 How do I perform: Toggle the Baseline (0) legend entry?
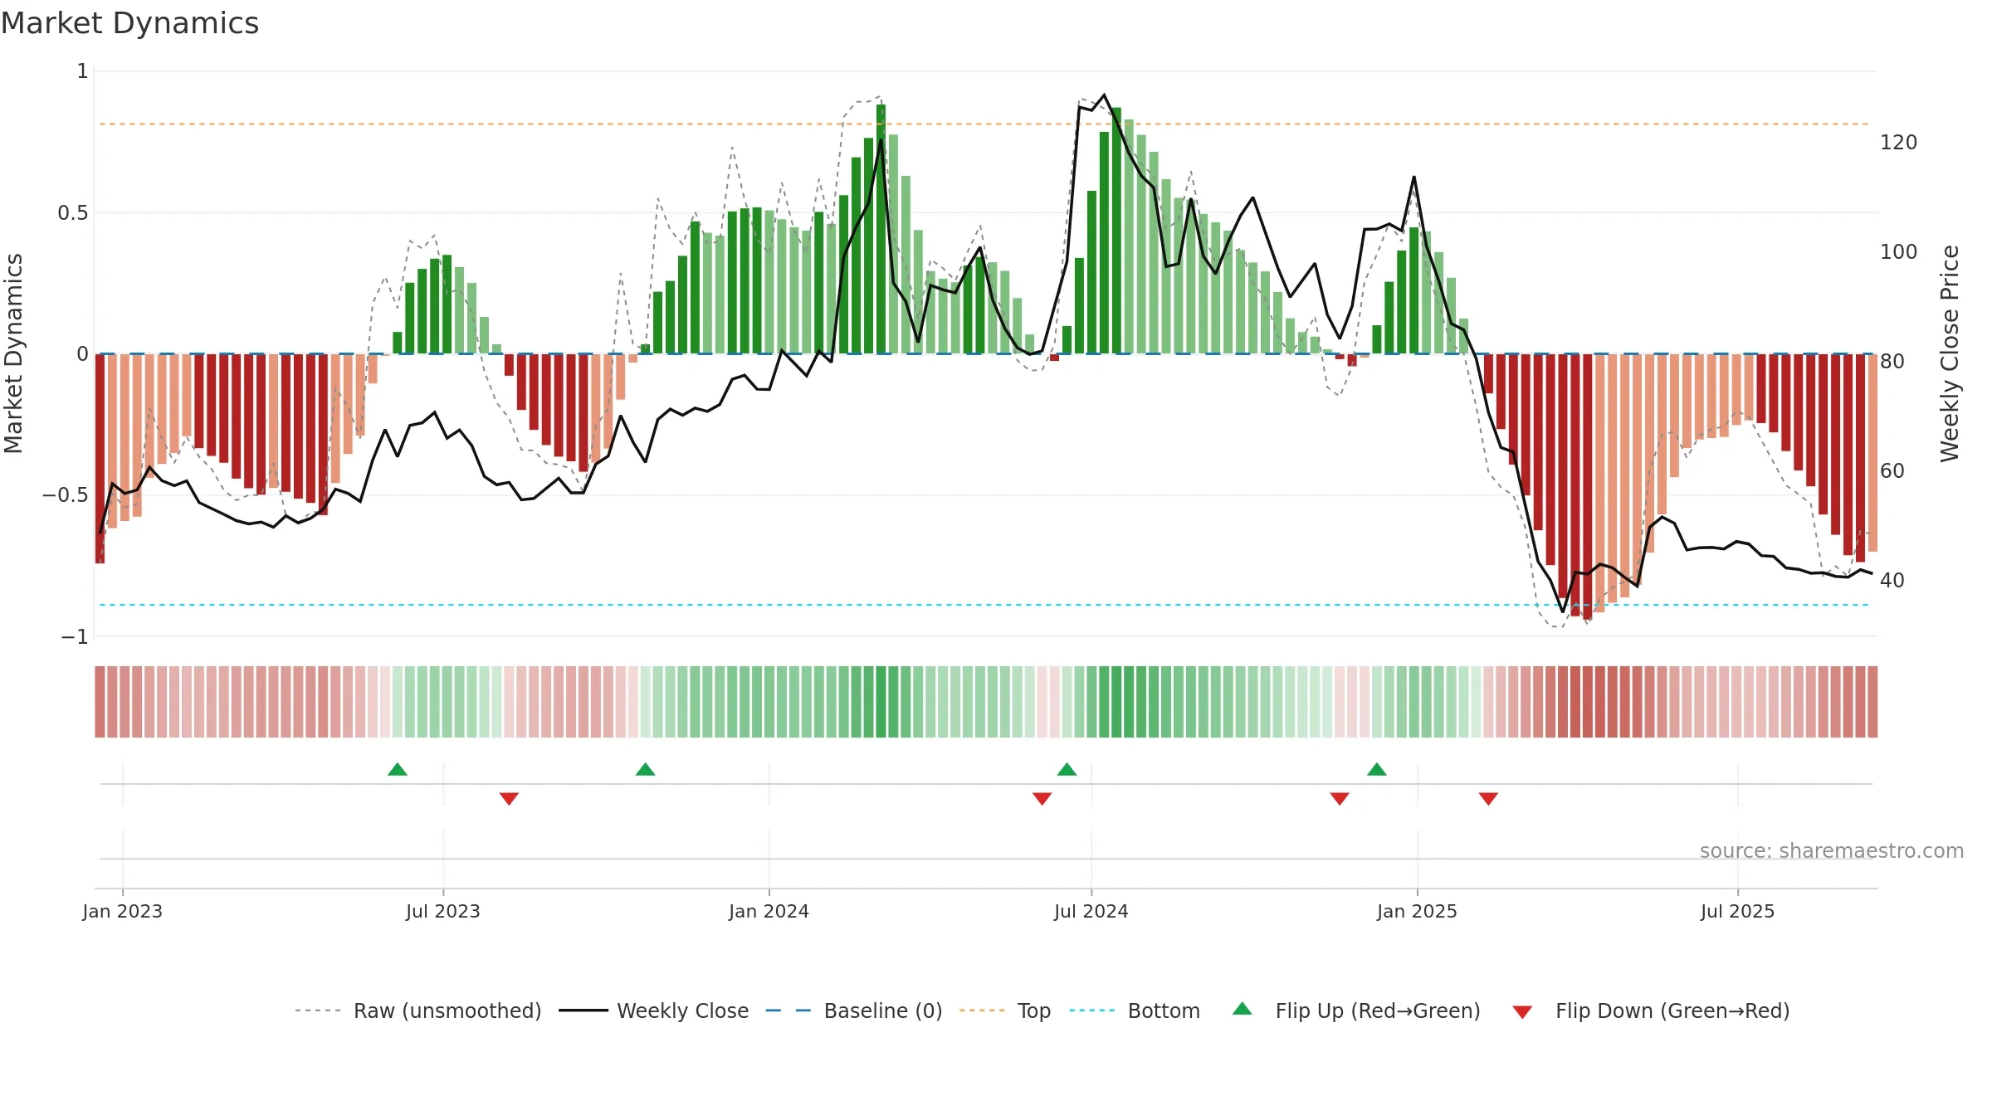[854, 1010]
